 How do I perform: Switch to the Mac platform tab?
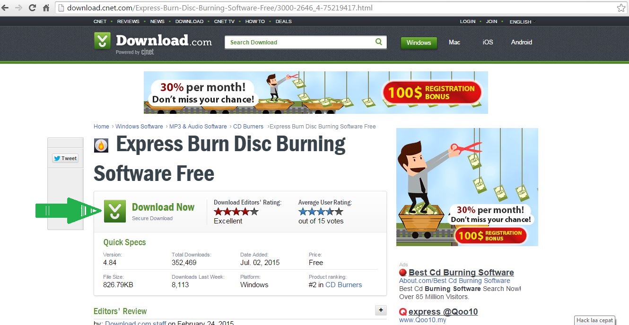[454, 42]
